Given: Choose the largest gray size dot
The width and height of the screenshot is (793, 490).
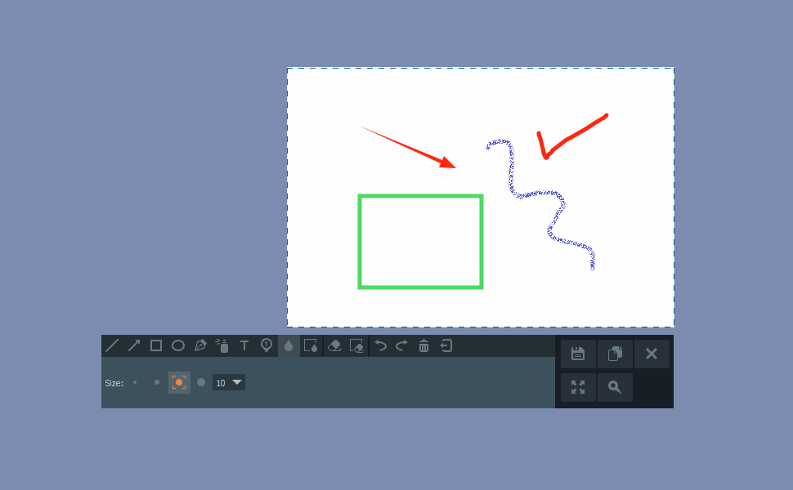Looking at the screenshot, I should 201,382.
